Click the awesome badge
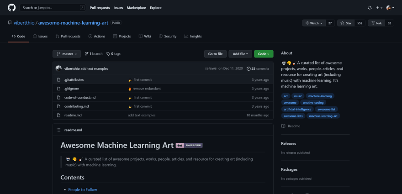This screenshot has width=402, height=194. click(189, 145)
